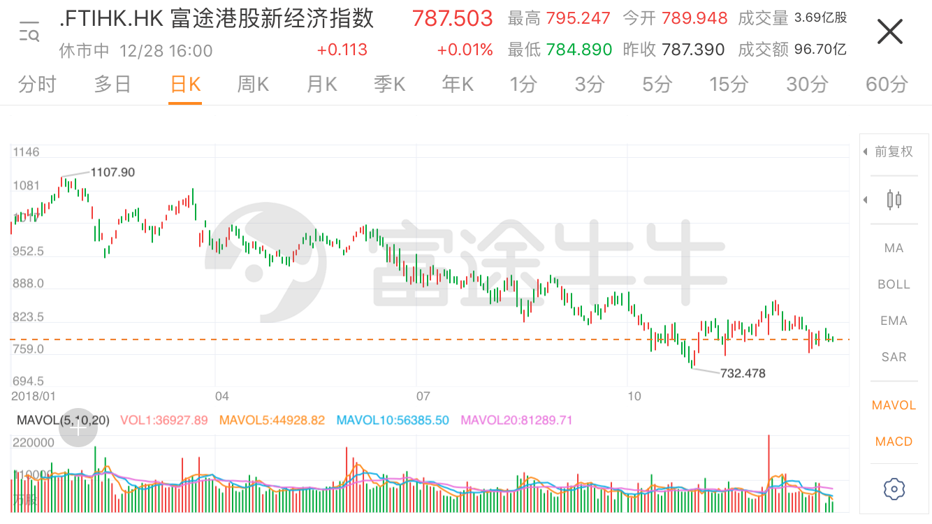Click the +0.113 price change
The height and width of the screenshot is (524, 932).
[x=342, y=50]
